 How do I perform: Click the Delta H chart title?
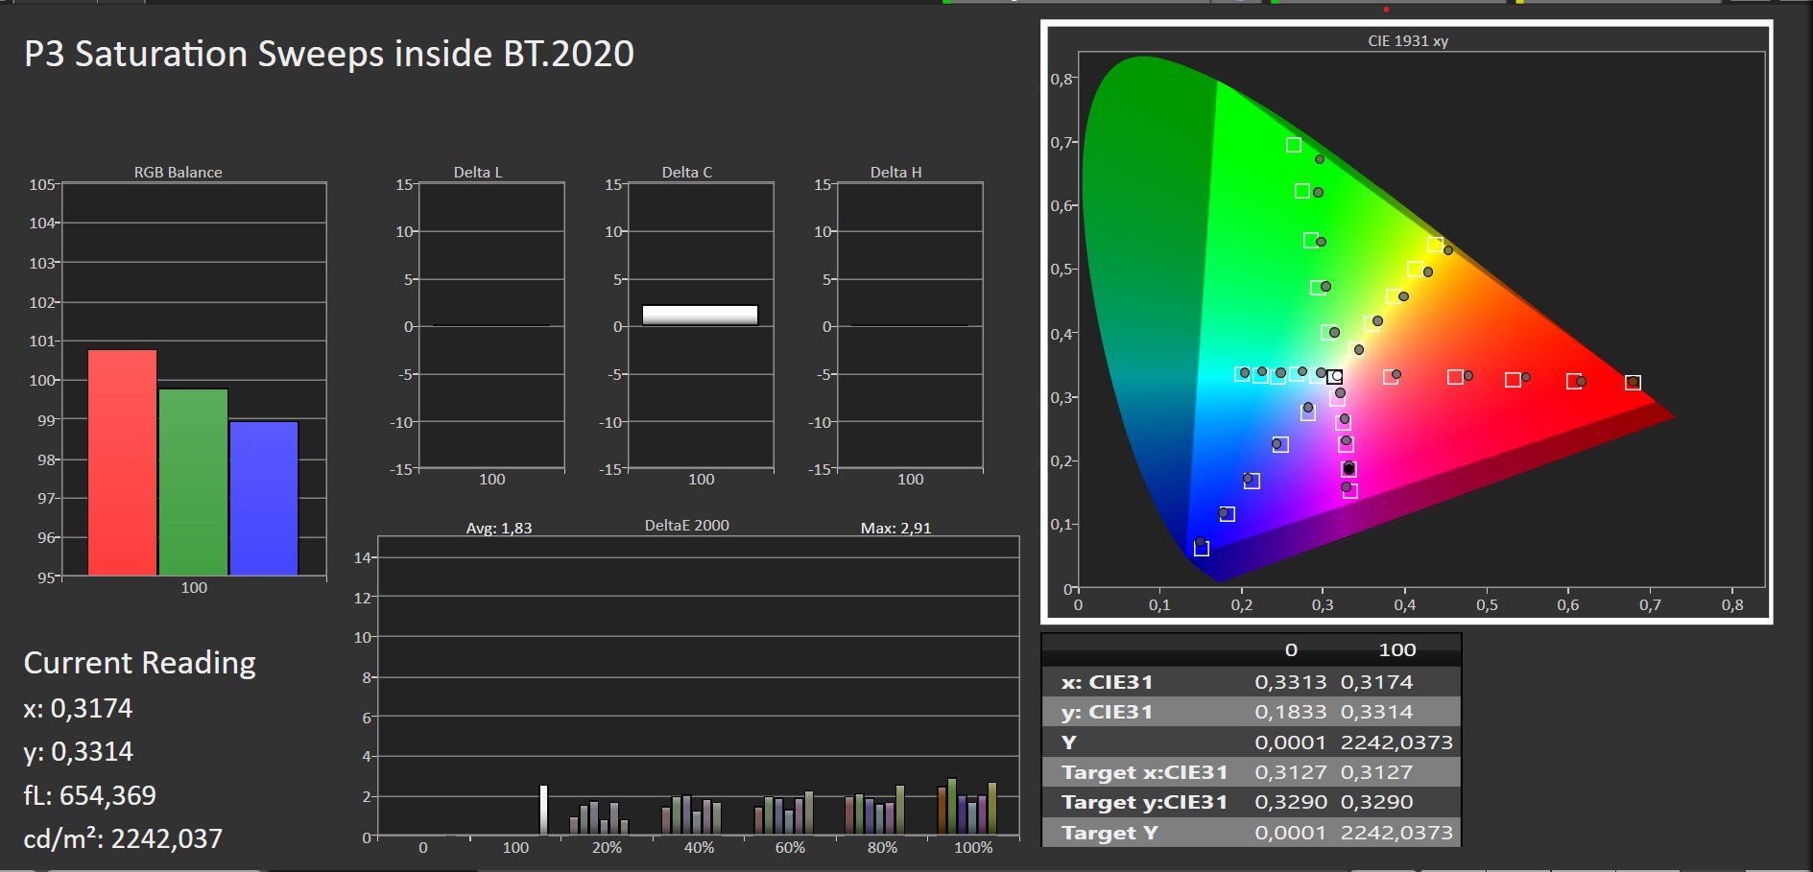(x=895, y=173)
